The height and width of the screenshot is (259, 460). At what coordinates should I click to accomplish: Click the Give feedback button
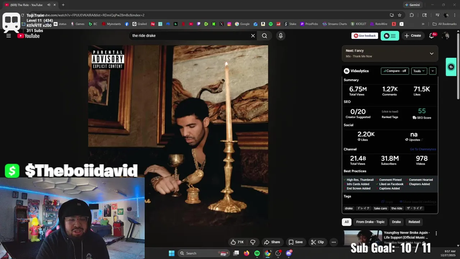tap(364, 36)
